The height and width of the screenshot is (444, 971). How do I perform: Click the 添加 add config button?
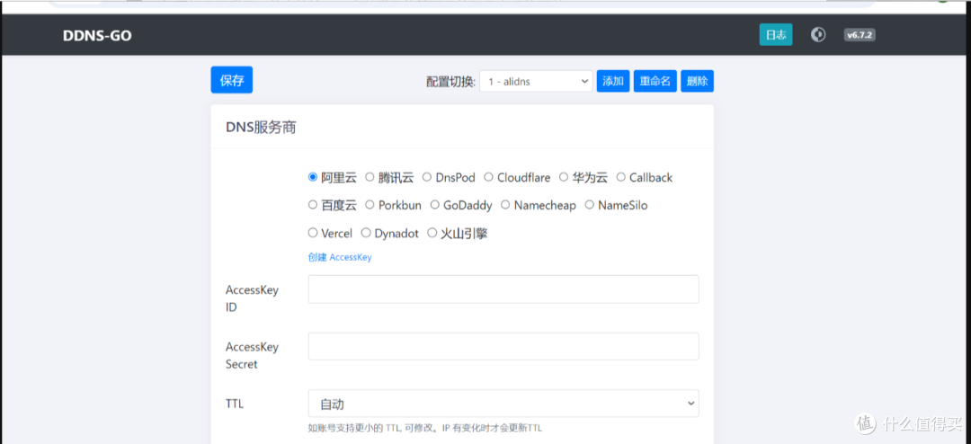[613, 81]
